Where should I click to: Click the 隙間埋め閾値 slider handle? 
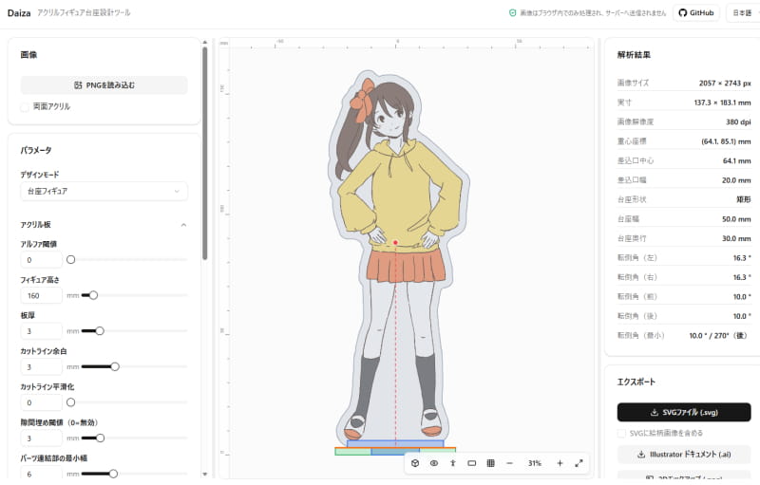click(101, 438)
